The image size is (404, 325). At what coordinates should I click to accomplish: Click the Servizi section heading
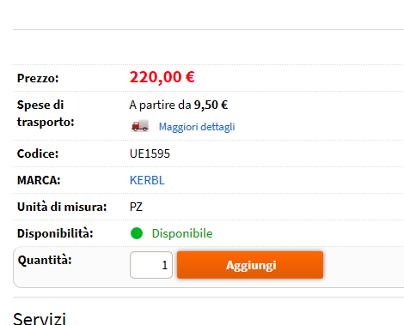coord(40,318)
